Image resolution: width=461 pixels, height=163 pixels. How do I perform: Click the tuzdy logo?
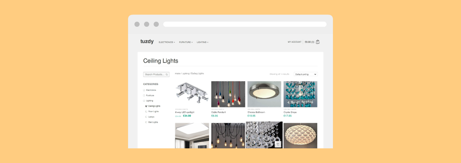(x=147, y=41)
